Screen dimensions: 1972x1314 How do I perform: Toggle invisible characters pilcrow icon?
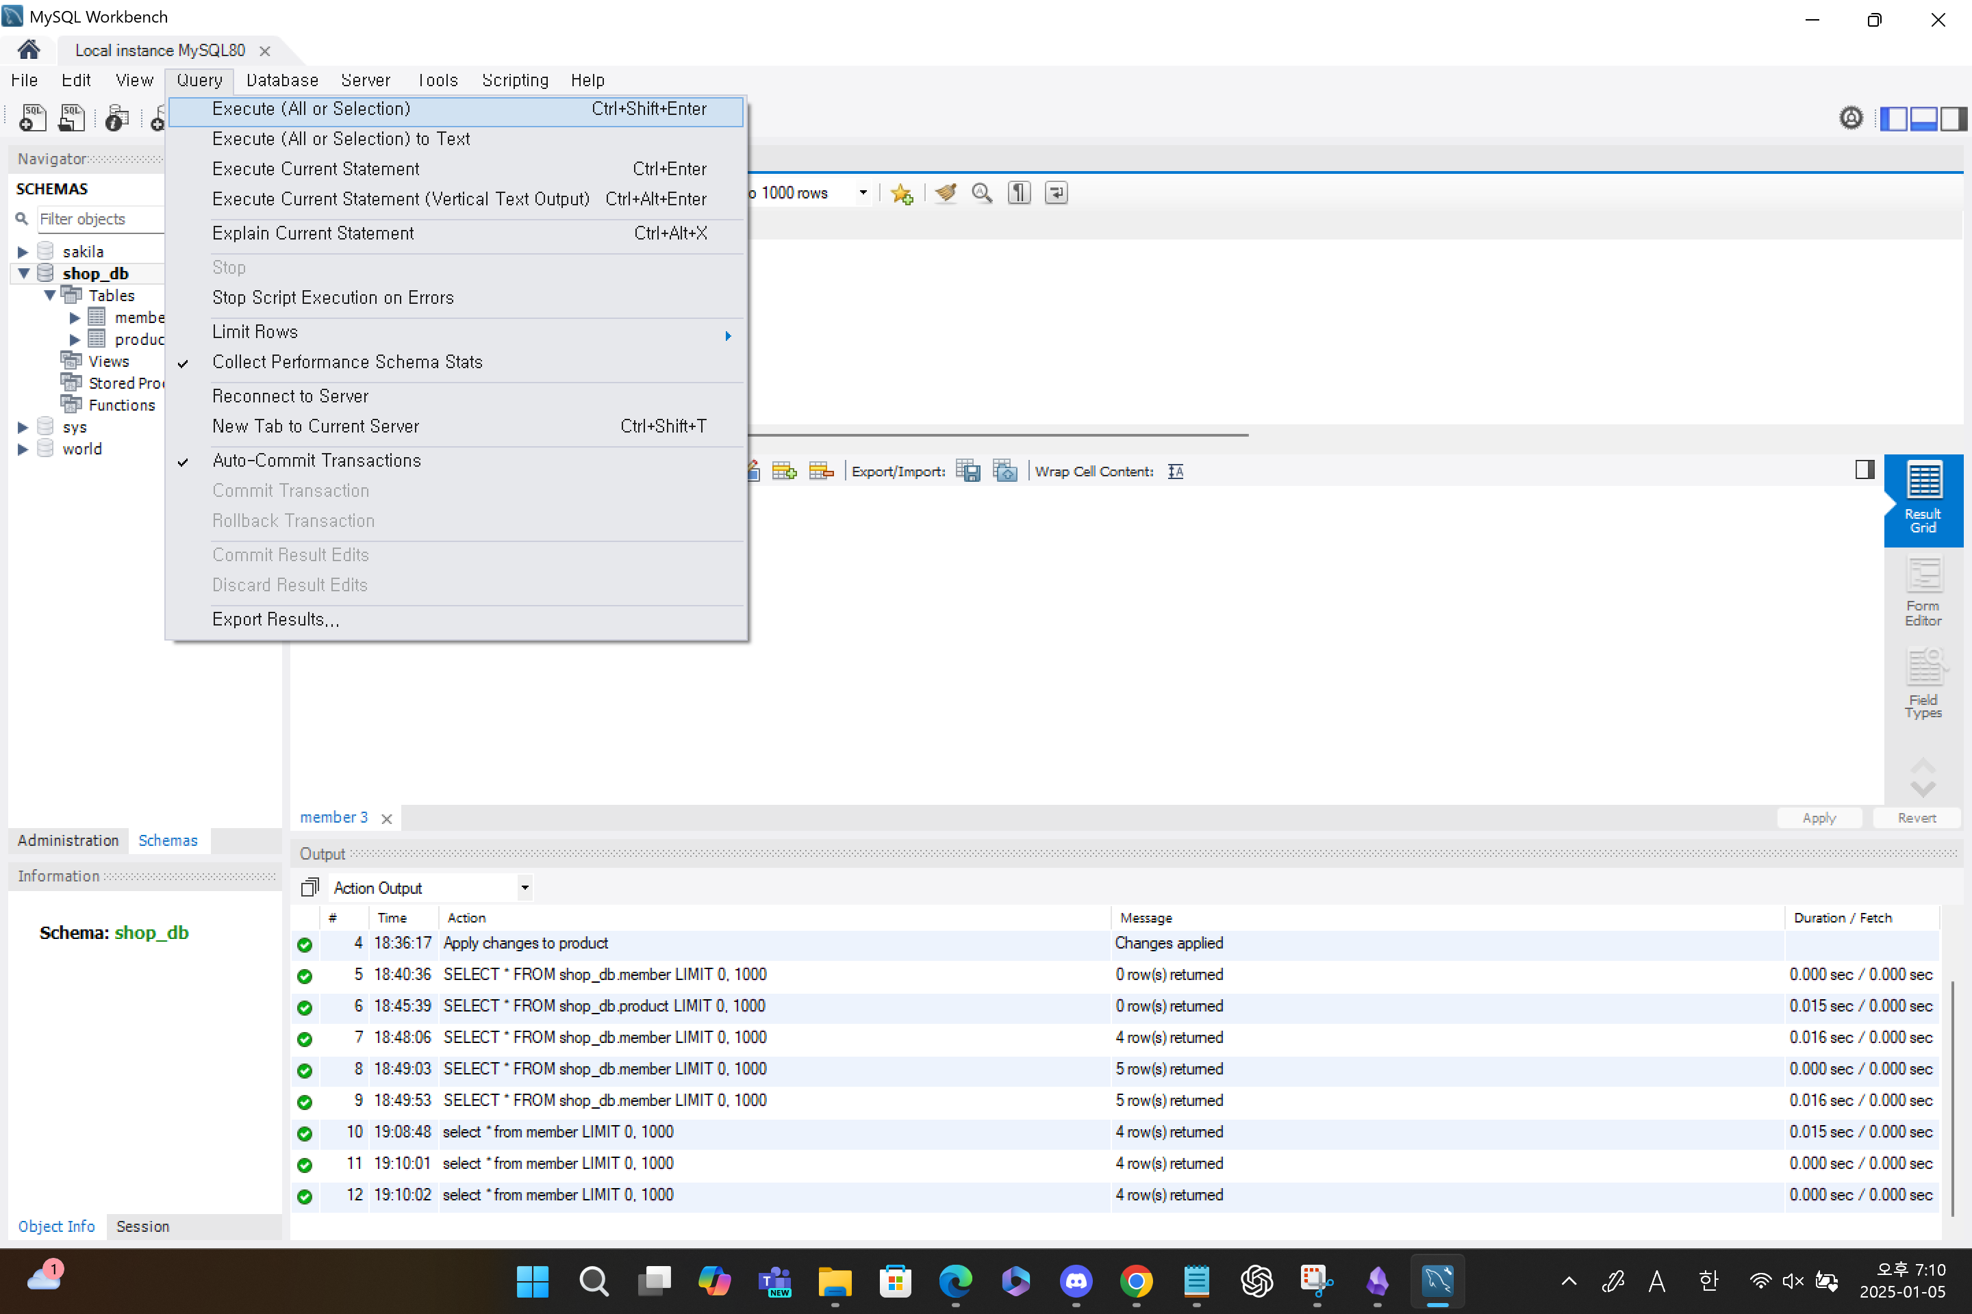[1019, 193]
